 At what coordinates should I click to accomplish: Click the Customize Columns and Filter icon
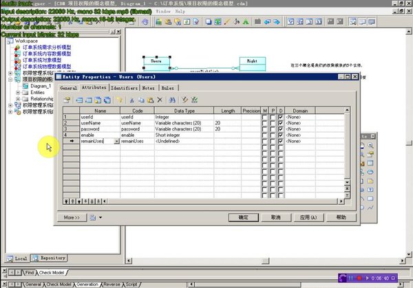click(x=185, y=100)
